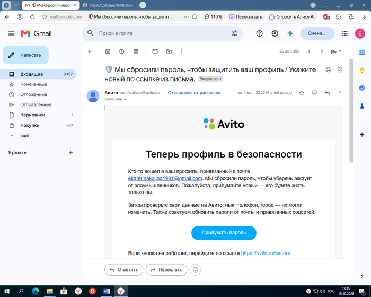Show the older email arrow

(322, 51)
